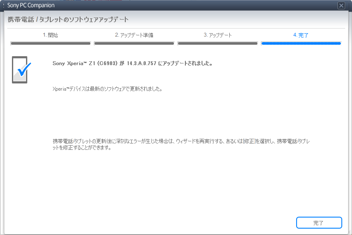This screenshot has height=235, width=352.
Task: Select the 4. 完了 step label
Action: (301, 35)
